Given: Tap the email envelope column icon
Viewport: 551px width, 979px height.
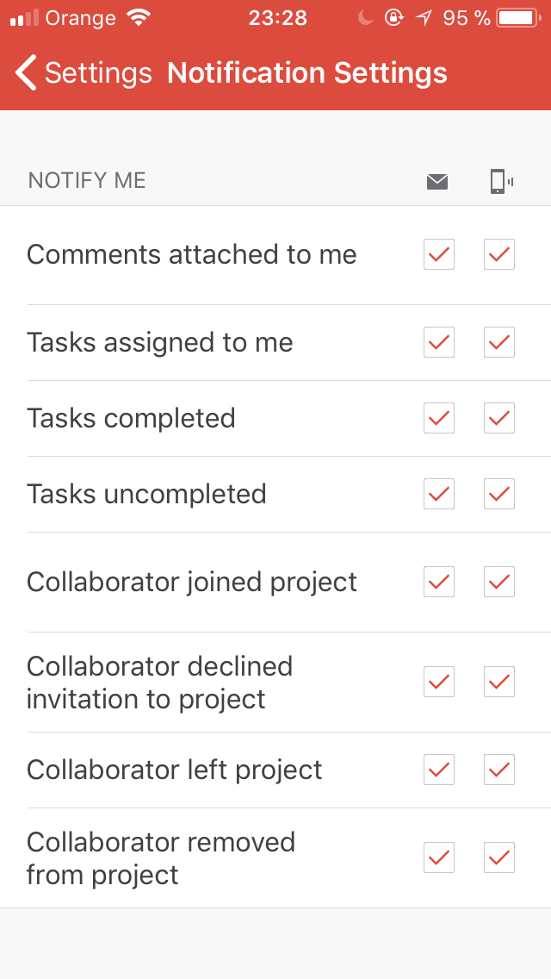Looking at the screenshot, I should 437,182.
